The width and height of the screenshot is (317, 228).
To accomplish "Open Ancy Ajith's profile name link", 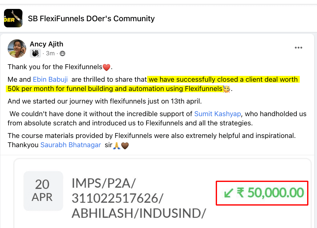I will coord(46,44).
